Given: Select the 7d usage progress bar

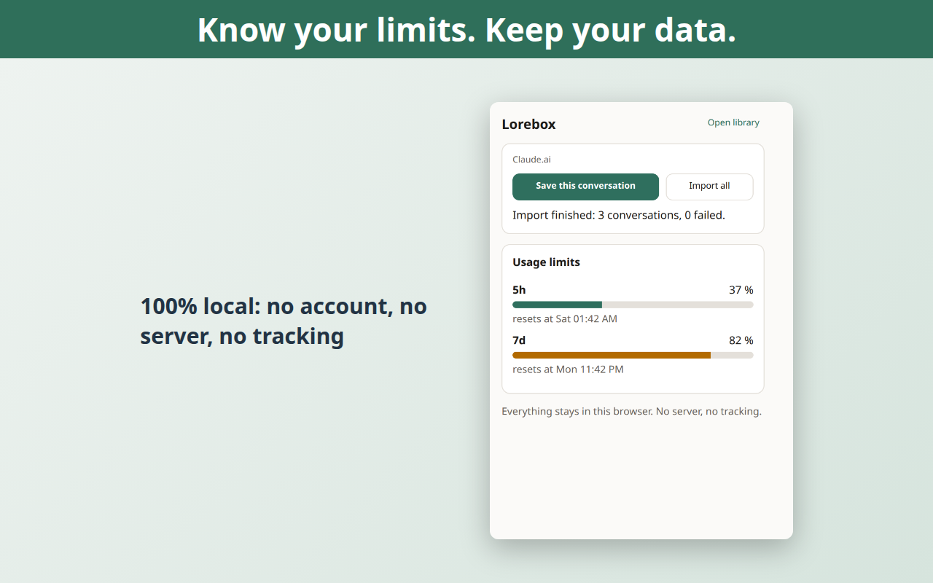Looking at the screenshot, I should [633, 355].
